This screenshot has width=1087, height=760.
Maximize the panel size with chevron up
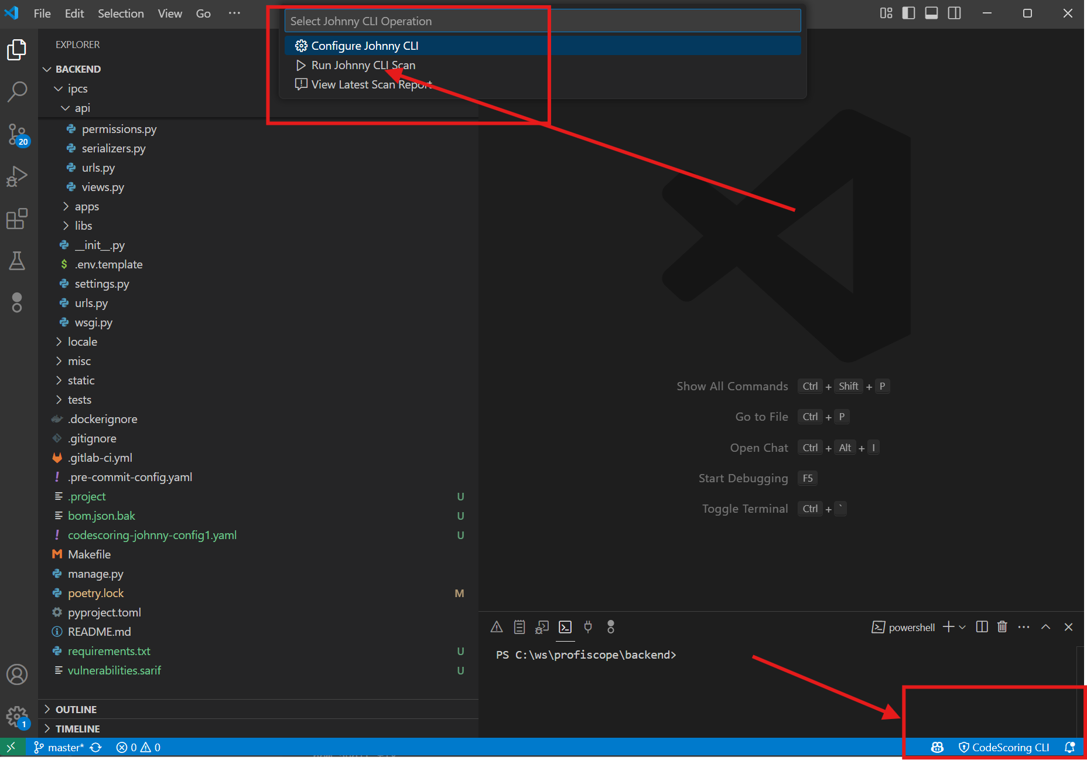[1045, 627]
